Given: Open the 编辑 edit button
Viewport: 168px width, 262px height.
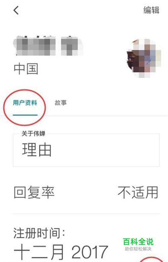Looking at the screenshot, I should coord(151,10).
